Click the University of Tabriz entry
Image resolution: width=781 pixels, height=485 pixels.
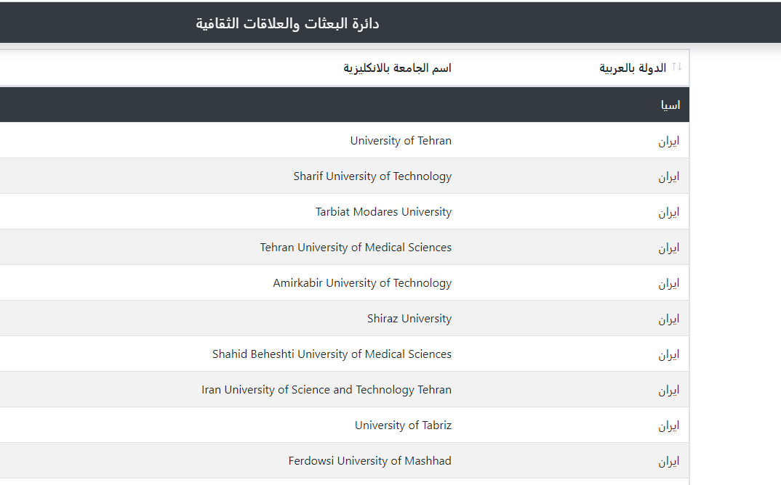(403, 425)
